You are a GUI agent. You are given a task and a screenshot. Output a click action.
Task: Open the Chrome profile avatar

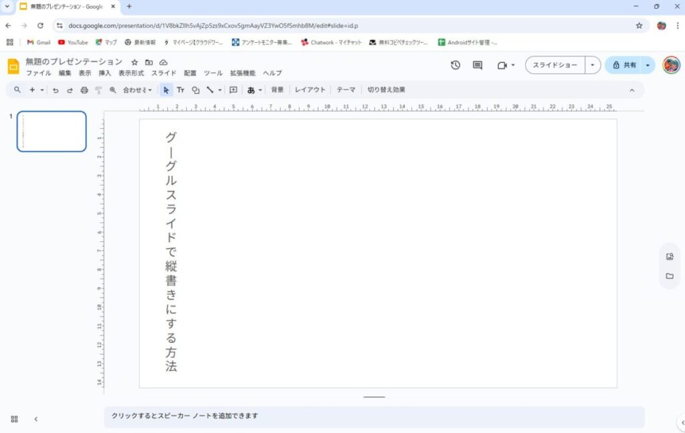coord(662,26)
